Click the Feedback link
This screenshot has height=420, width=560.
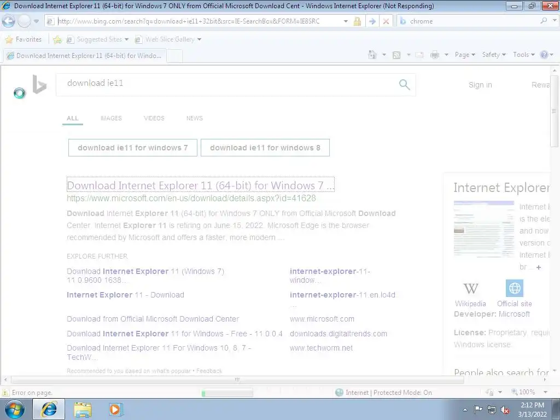[209, 371]
